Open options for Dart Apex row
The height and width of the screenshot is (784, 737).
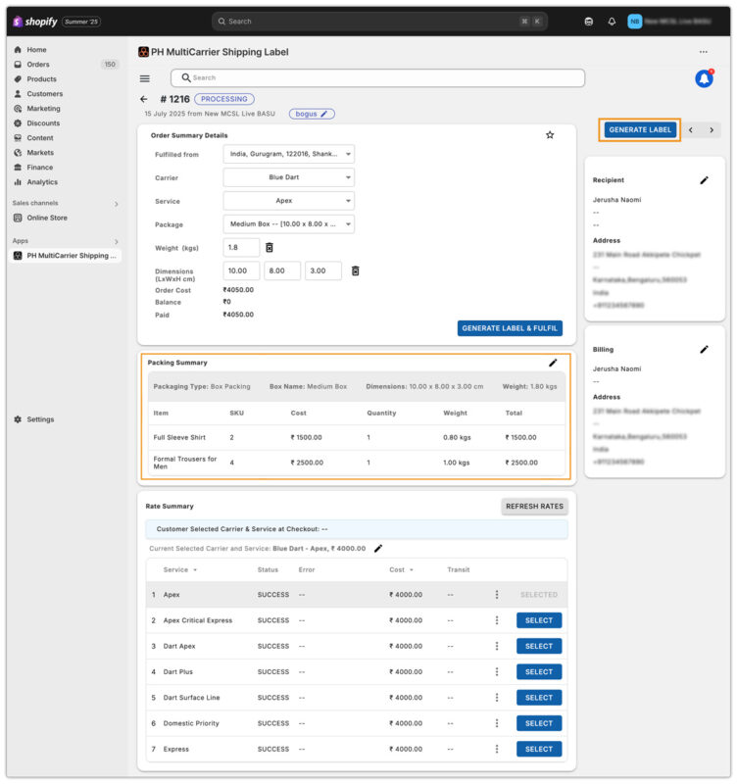point(497,646)
